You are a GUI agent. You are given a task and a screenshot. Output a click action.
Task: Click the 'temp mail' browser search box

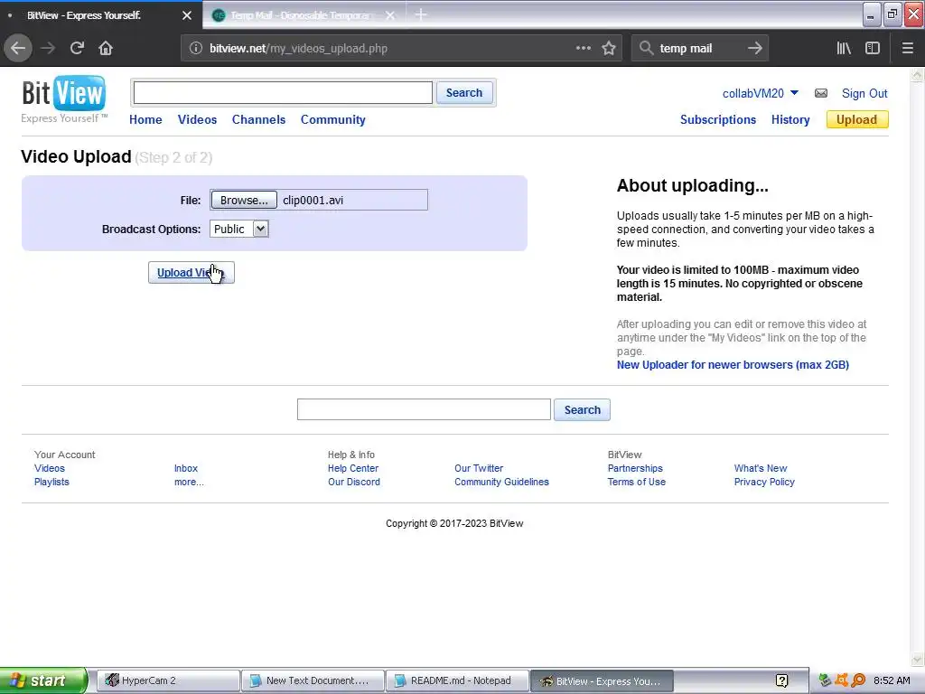(x=700, y=49)
